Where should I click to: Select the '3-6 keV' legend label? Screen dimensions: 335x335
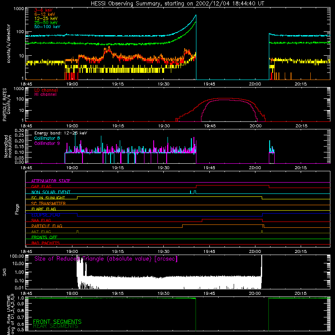click(x=44, y=10)
